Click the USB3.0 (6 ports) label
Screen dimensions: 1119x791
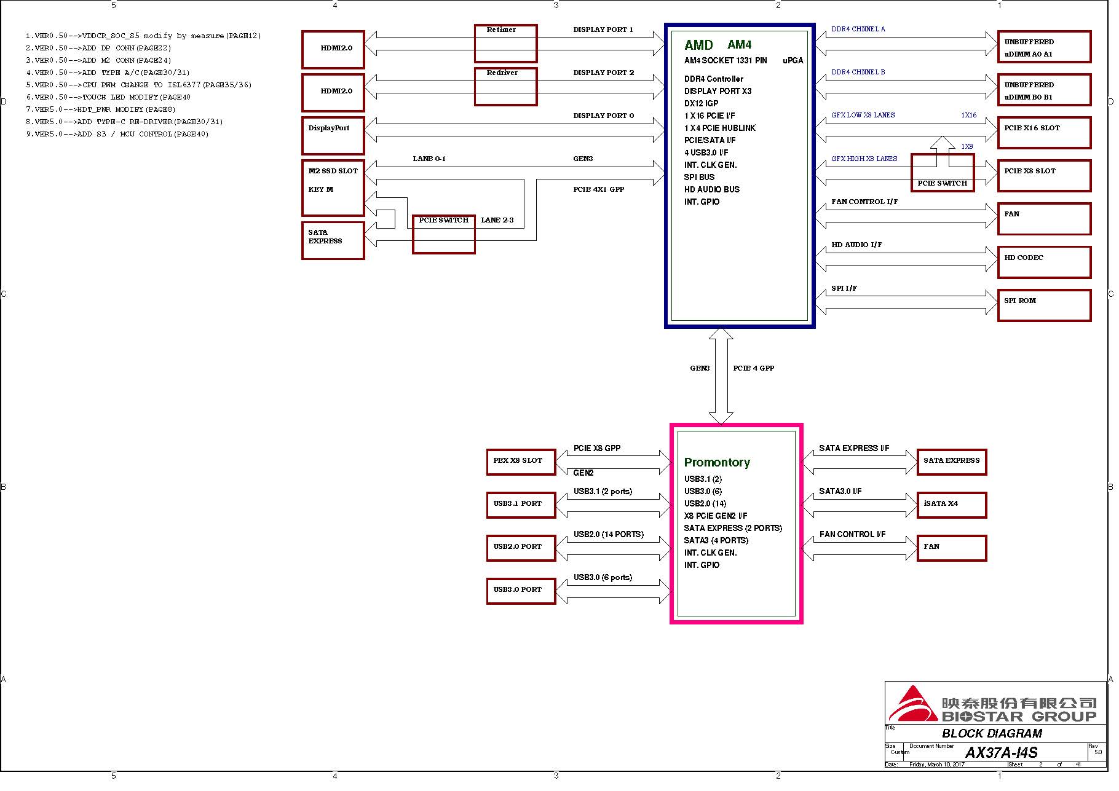pos(603,577)
